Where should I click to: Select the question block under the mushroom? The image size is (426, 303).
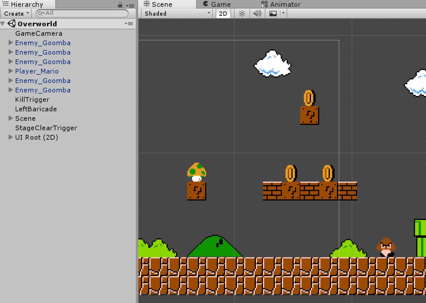pos(197,191)
